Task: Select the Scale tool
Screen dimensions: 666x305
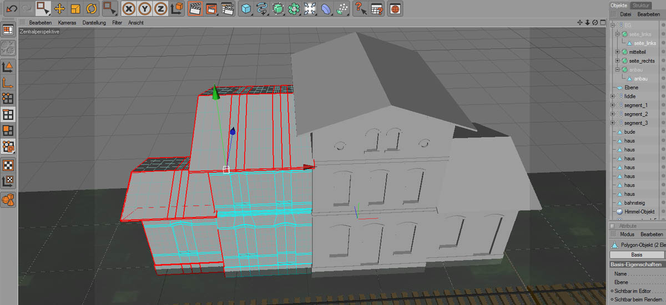Action: 75,8
